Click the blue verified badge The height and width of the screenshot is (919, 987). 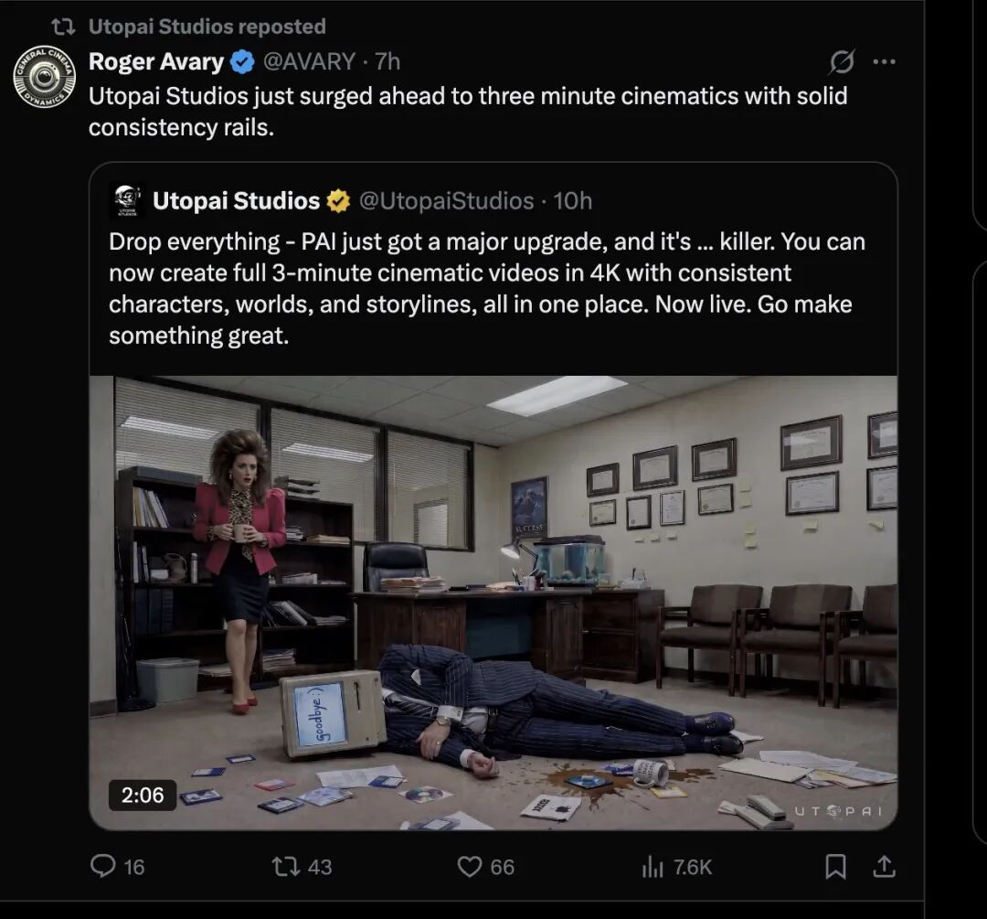tap(242, 62)
